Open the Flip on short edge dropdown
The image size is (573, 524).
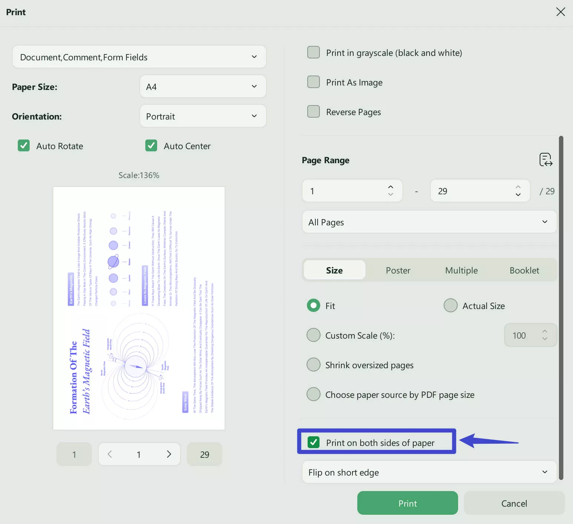tap(428, 472)
